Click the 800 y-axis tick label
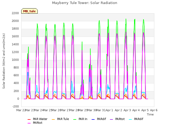The height and width of the screenshot is (128, 170). pos(16,67)
